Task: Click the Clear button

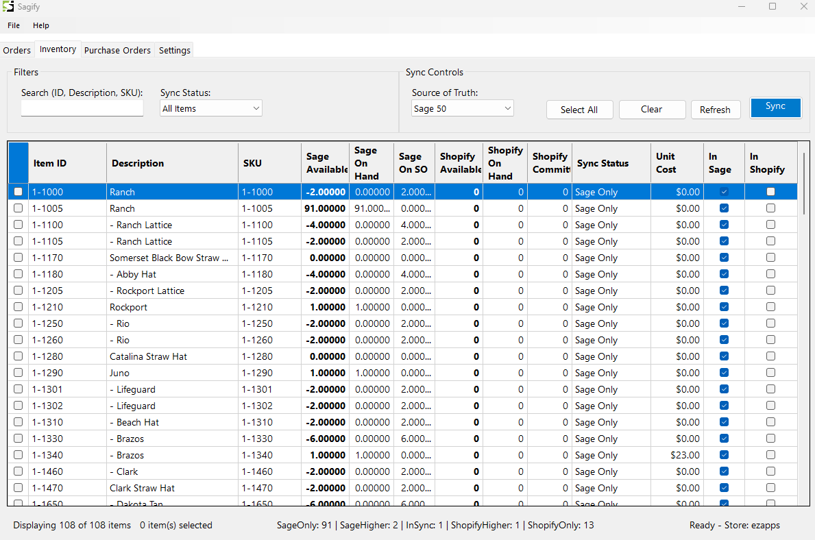Action: (652, 110)
